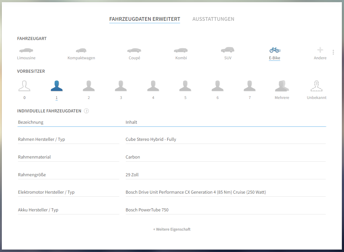Choose Mehrere previous owners icon

tap(282, 86)
